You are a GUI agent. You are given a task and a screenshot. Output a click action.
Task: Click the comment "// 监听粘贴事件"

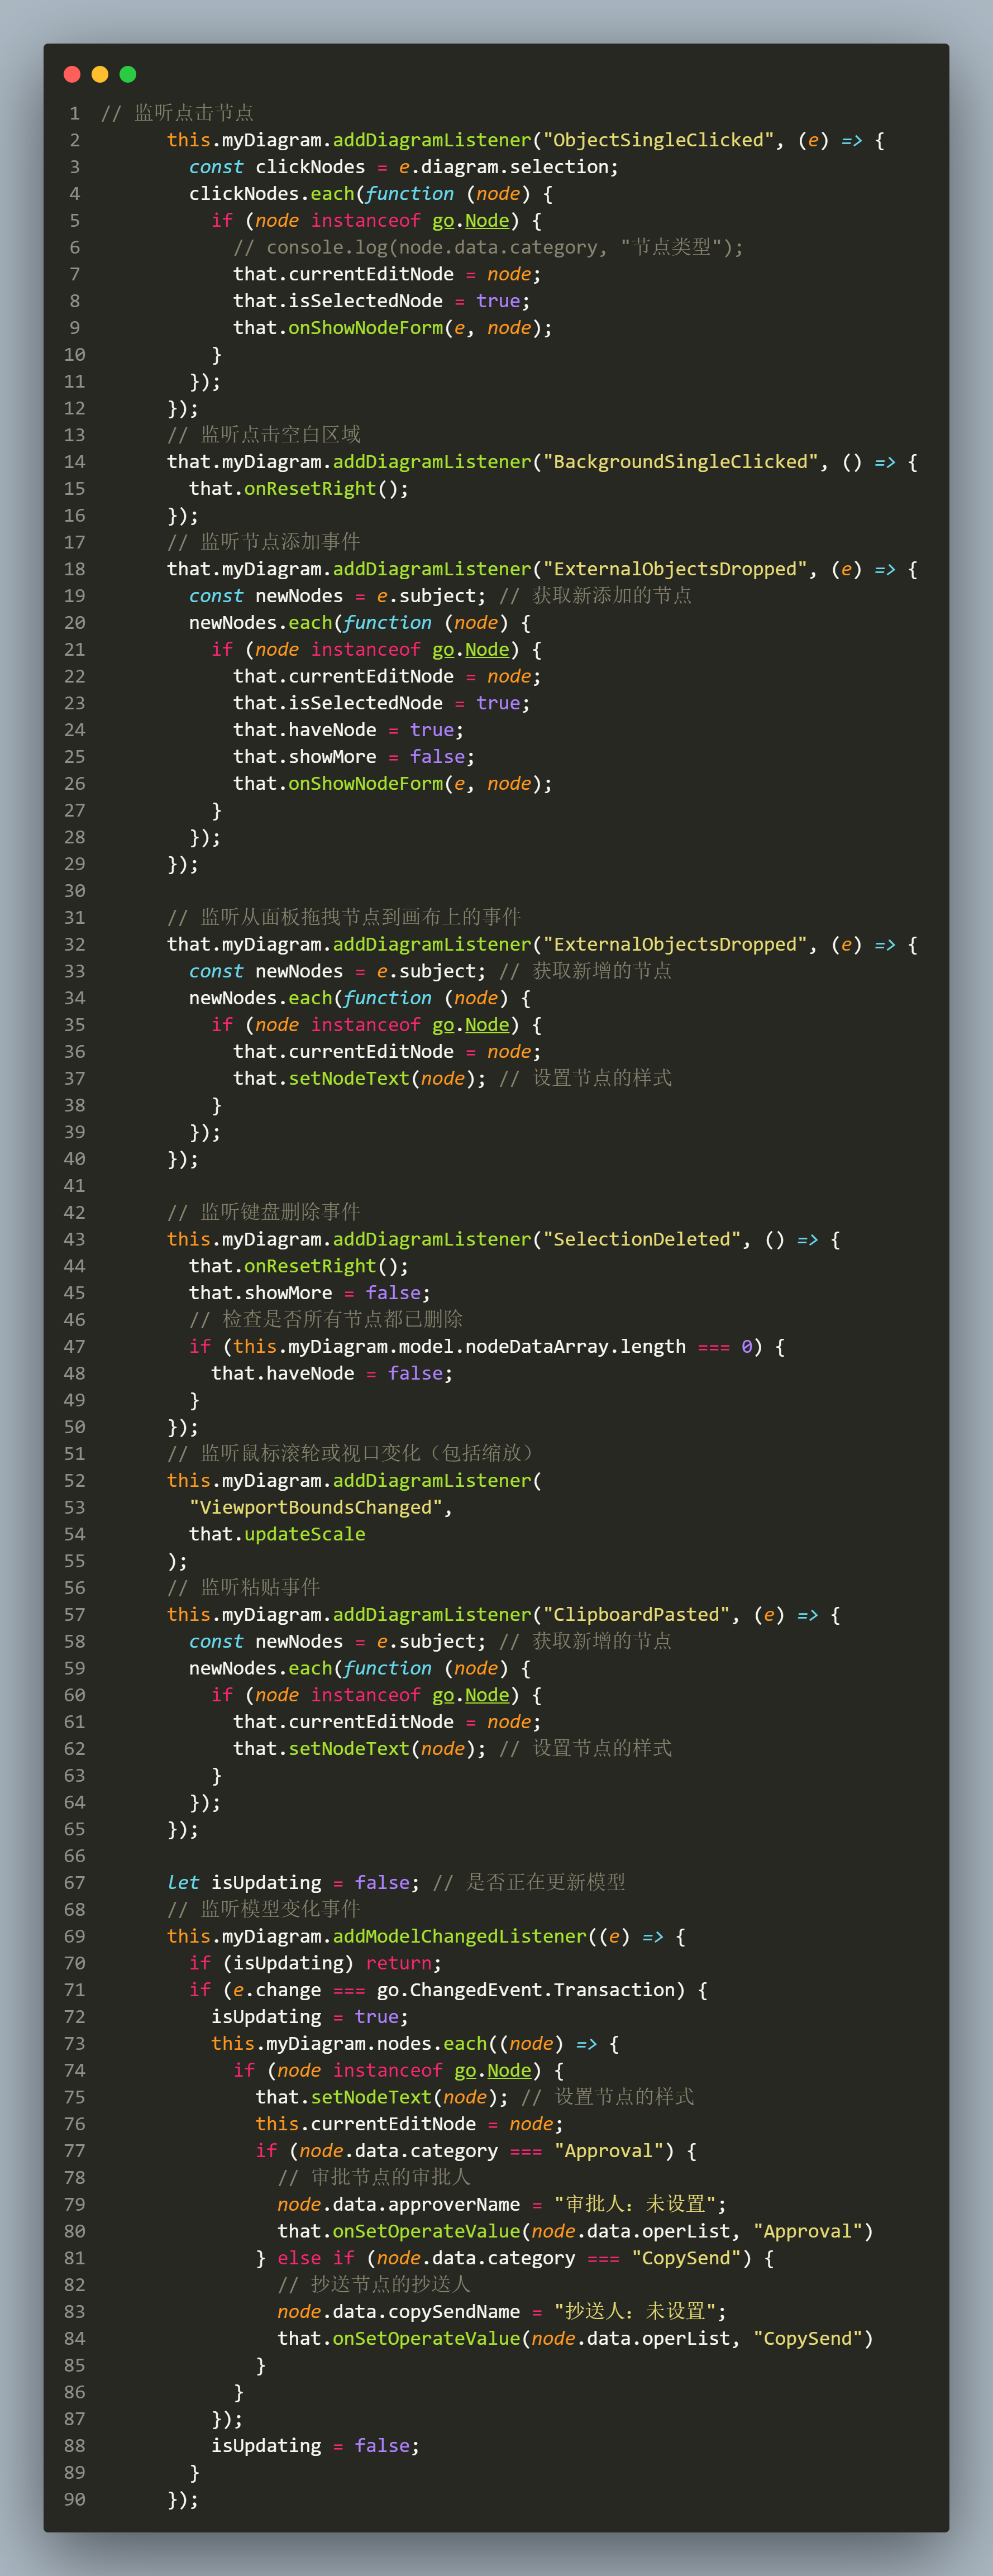[x=244, y=1588]
